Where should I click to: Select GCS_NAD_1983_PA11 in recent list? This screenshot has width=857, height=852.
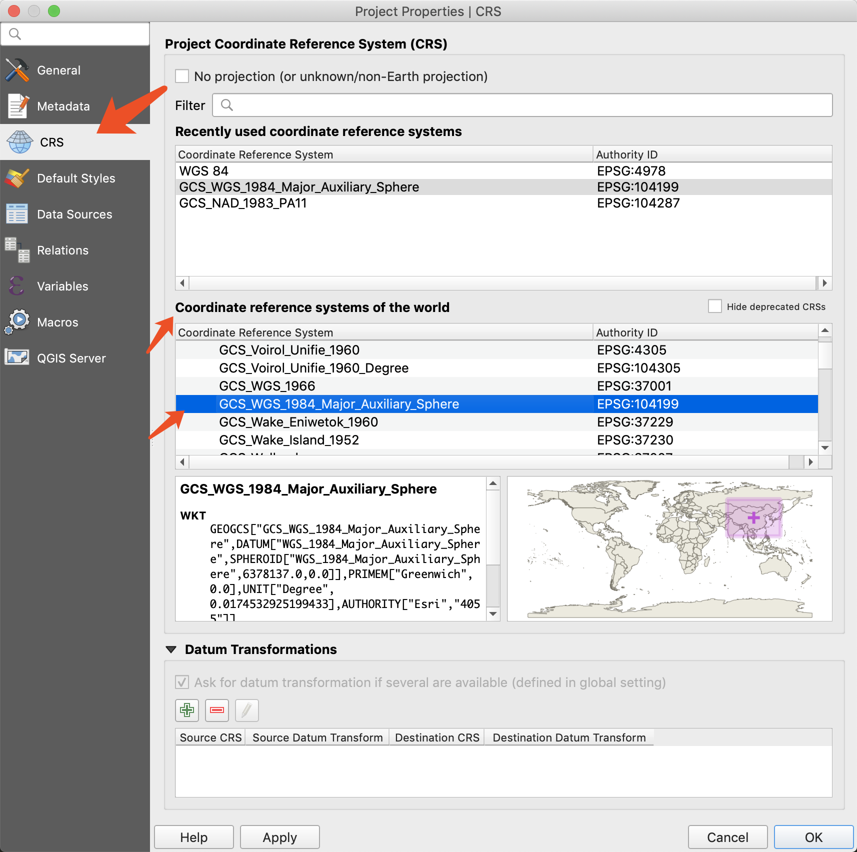coord(504,203)
